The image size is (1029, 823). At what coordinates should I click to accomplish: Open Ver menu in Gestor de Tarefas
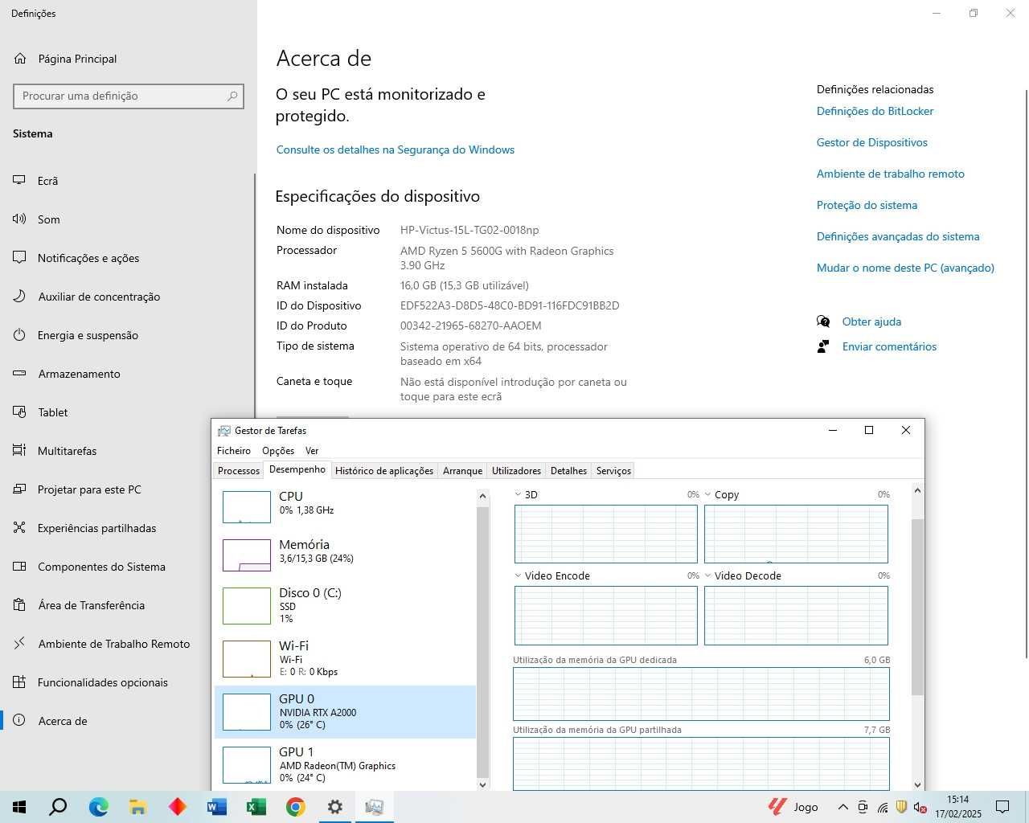312,451
